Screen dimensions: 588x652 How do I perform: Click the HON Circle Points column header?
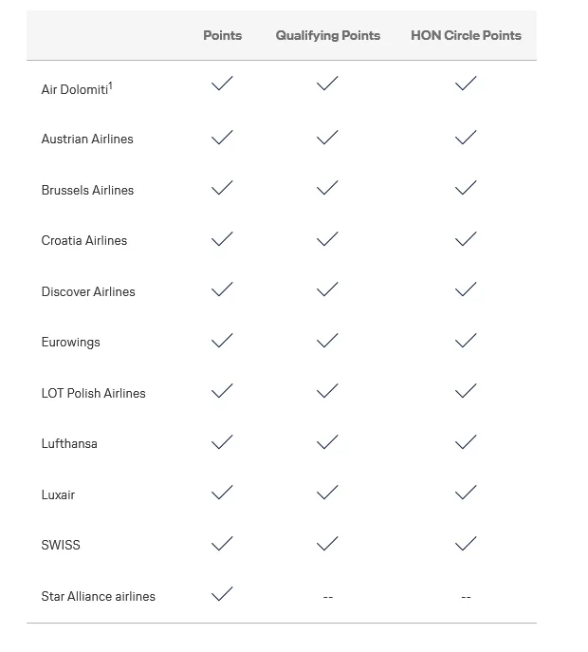pyautogui.click(x=466, y=35)
